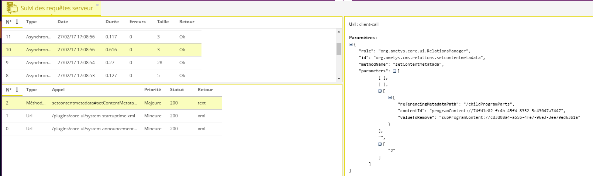Select request row number 11
This screenshot has width=593, height=176.
coord(102,37)
